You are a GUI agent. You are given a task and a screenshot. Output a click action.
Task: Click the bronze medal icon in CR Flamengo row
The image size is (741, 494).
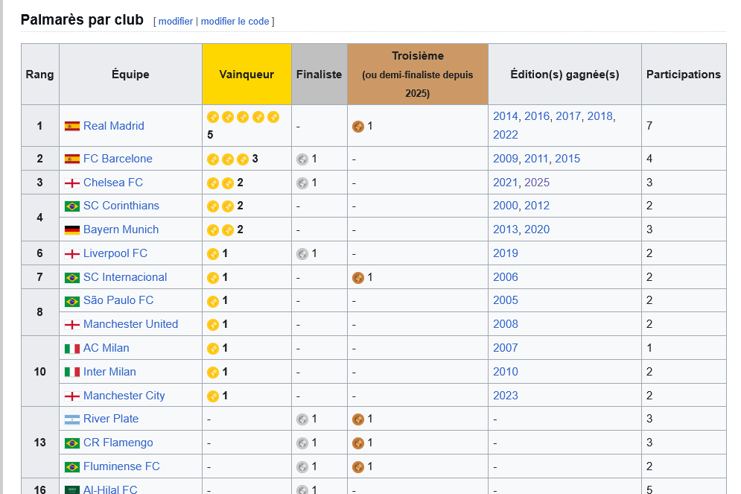coord(358,443)
